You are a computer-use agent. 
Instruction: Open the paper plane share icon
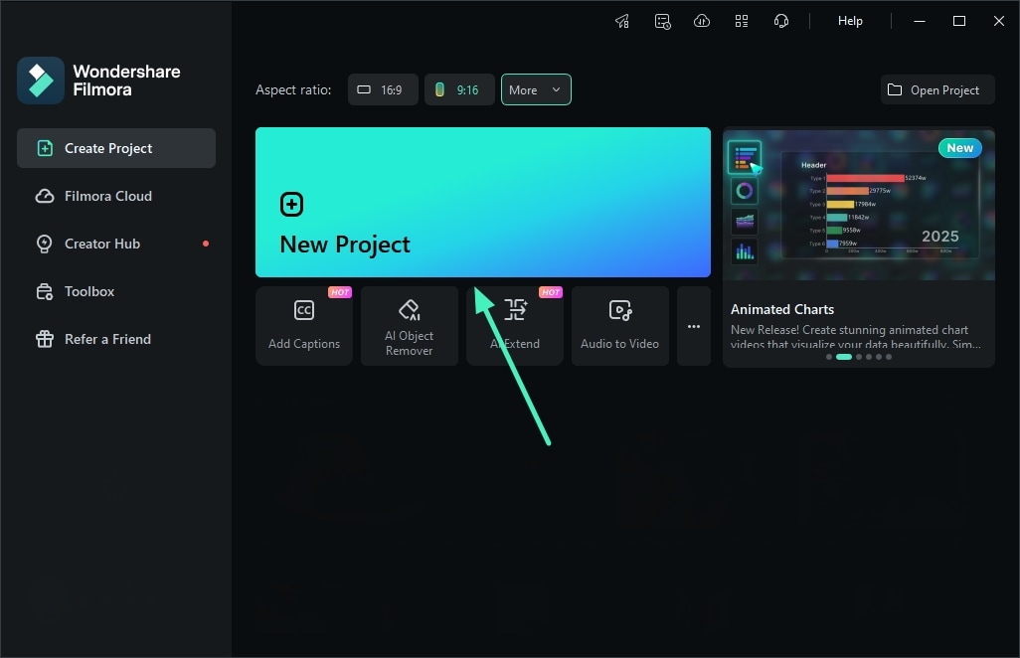622,20
